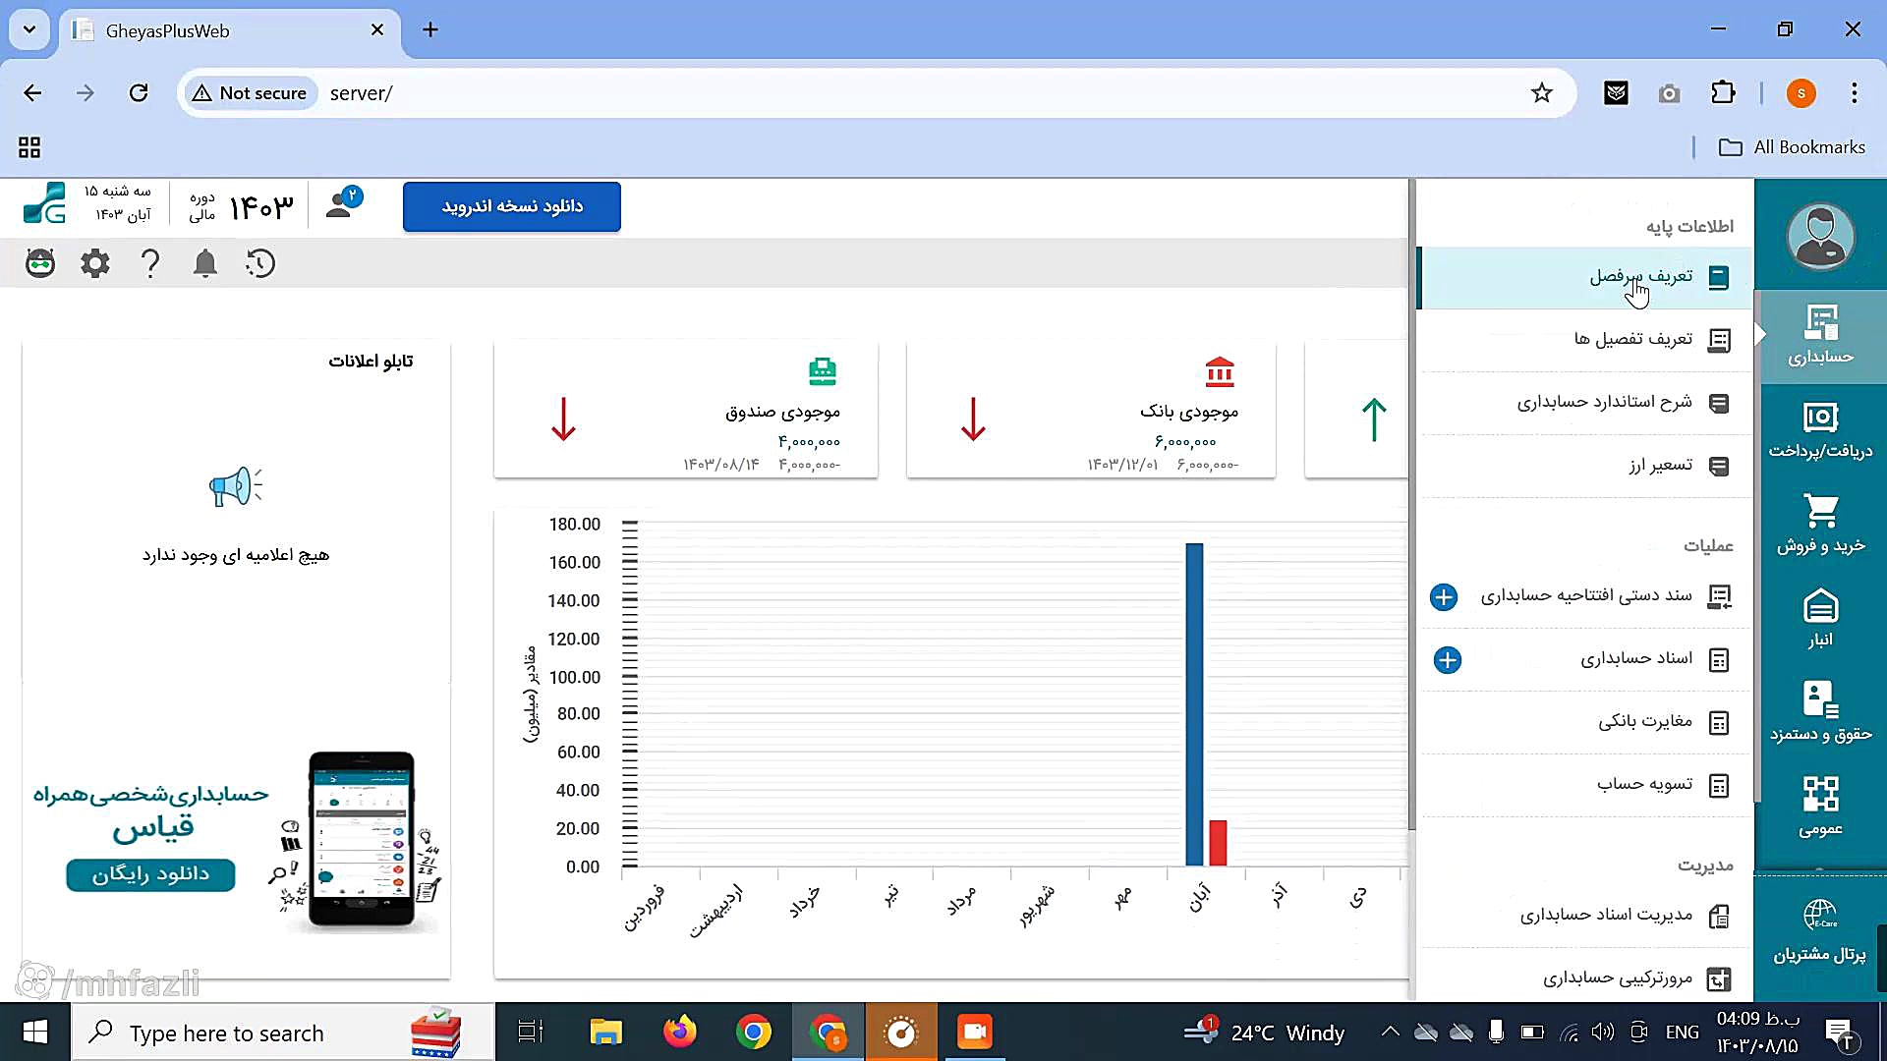This screenshot has width=1887, height=1061.
Task: Open اسناد حسابداری menu item
Action: tap(1585, 659)
